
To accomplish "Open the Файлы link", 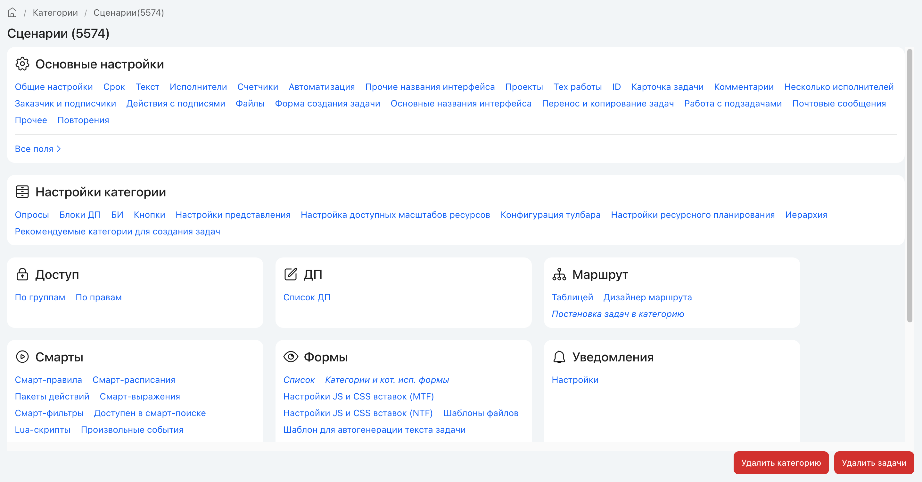I will click(x=250, y=103).
